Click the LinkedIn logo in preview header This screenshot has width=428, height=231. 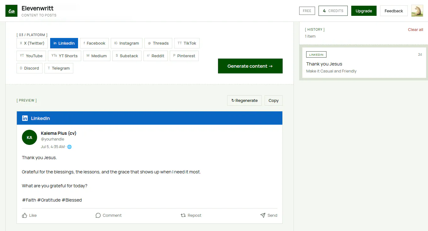coord(25,118)
